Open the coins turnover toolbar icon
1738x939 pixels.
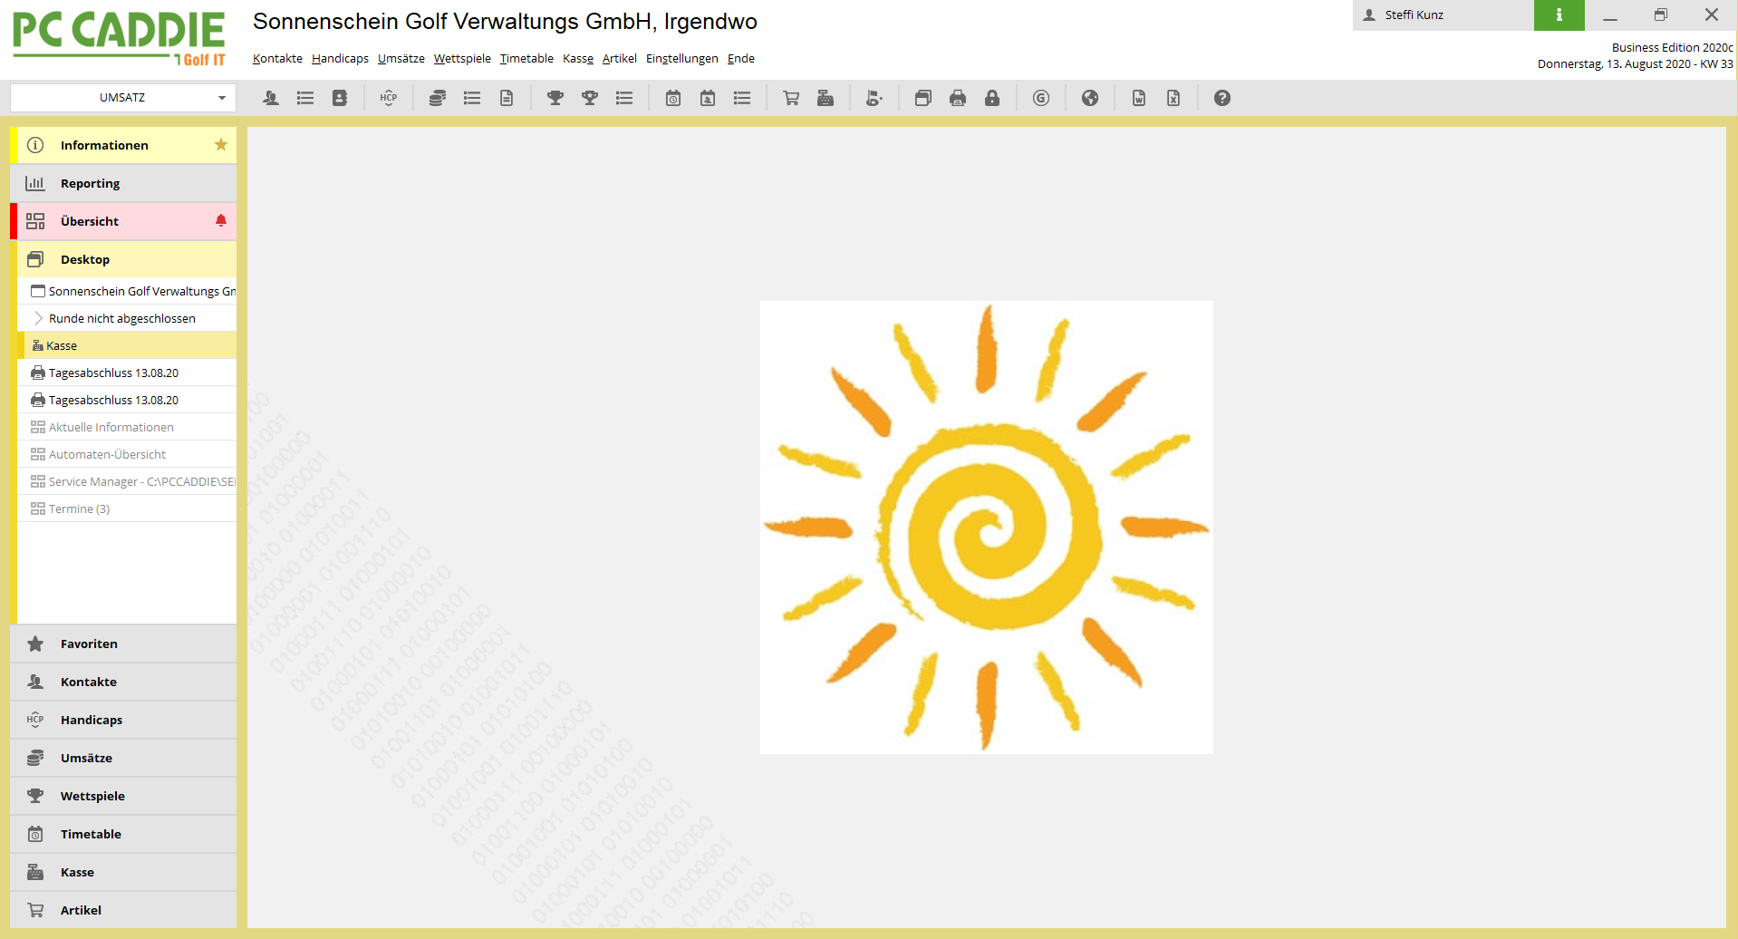click(x=438, y=98)
